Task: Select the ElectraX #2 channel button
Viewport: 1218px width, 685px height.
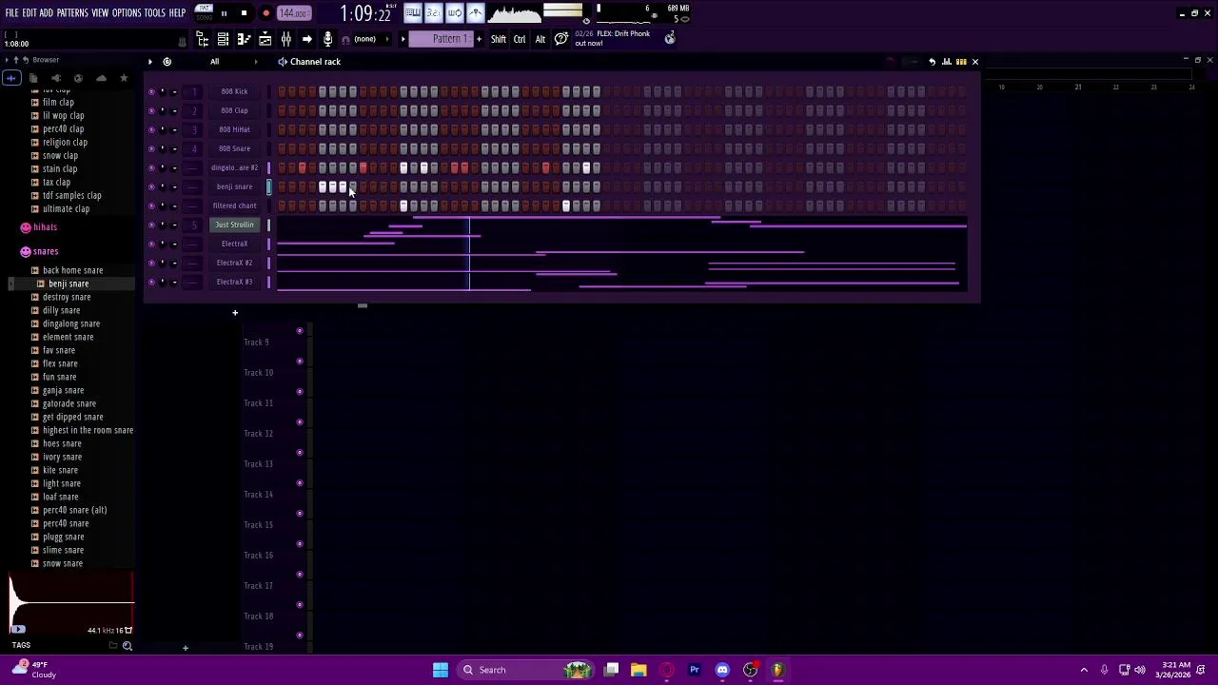Action: click(234, 263)
